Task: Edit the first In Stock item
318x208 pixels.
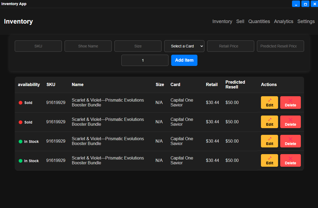Action: 269,141
